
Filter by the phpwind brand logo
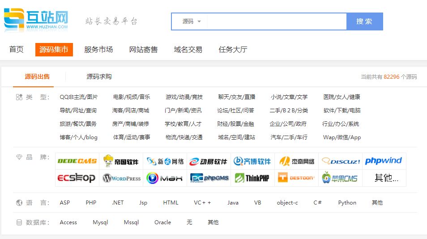[x=384, y=161]
